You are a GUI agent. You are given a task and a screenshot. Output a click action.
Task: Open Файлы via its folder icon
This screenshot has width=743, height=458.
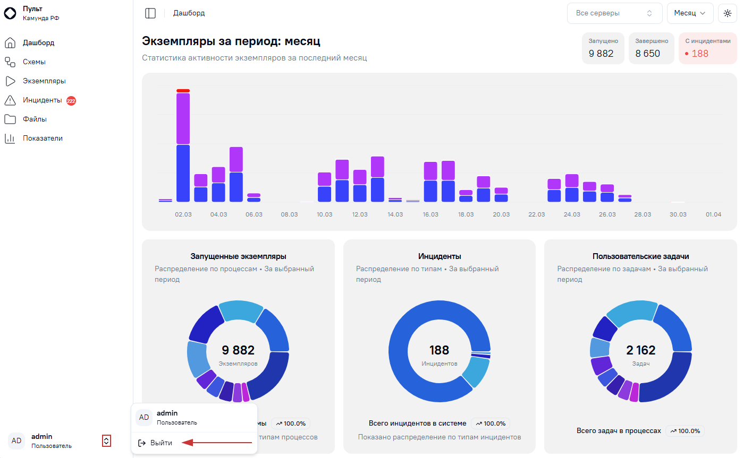(x=10, y=119)
